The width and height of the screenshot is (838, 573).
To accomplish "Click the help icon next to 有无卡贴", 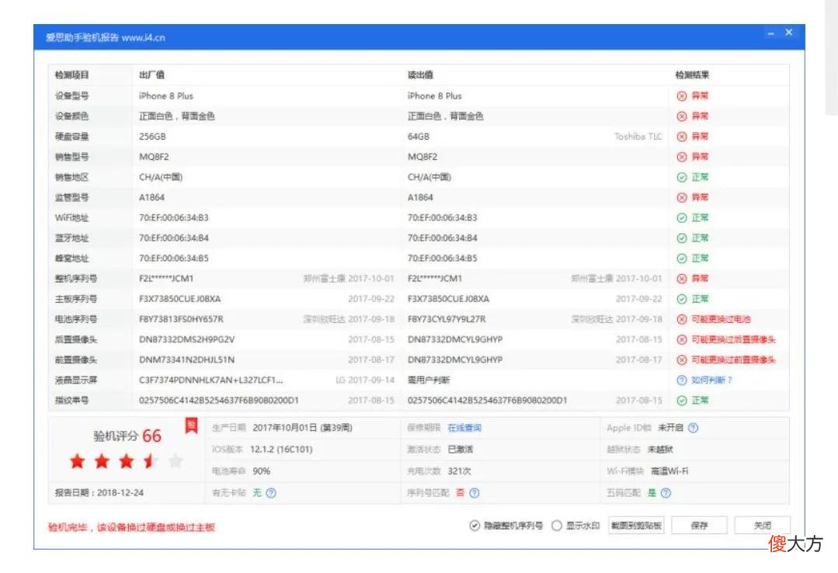I will (x=271, y=493).
